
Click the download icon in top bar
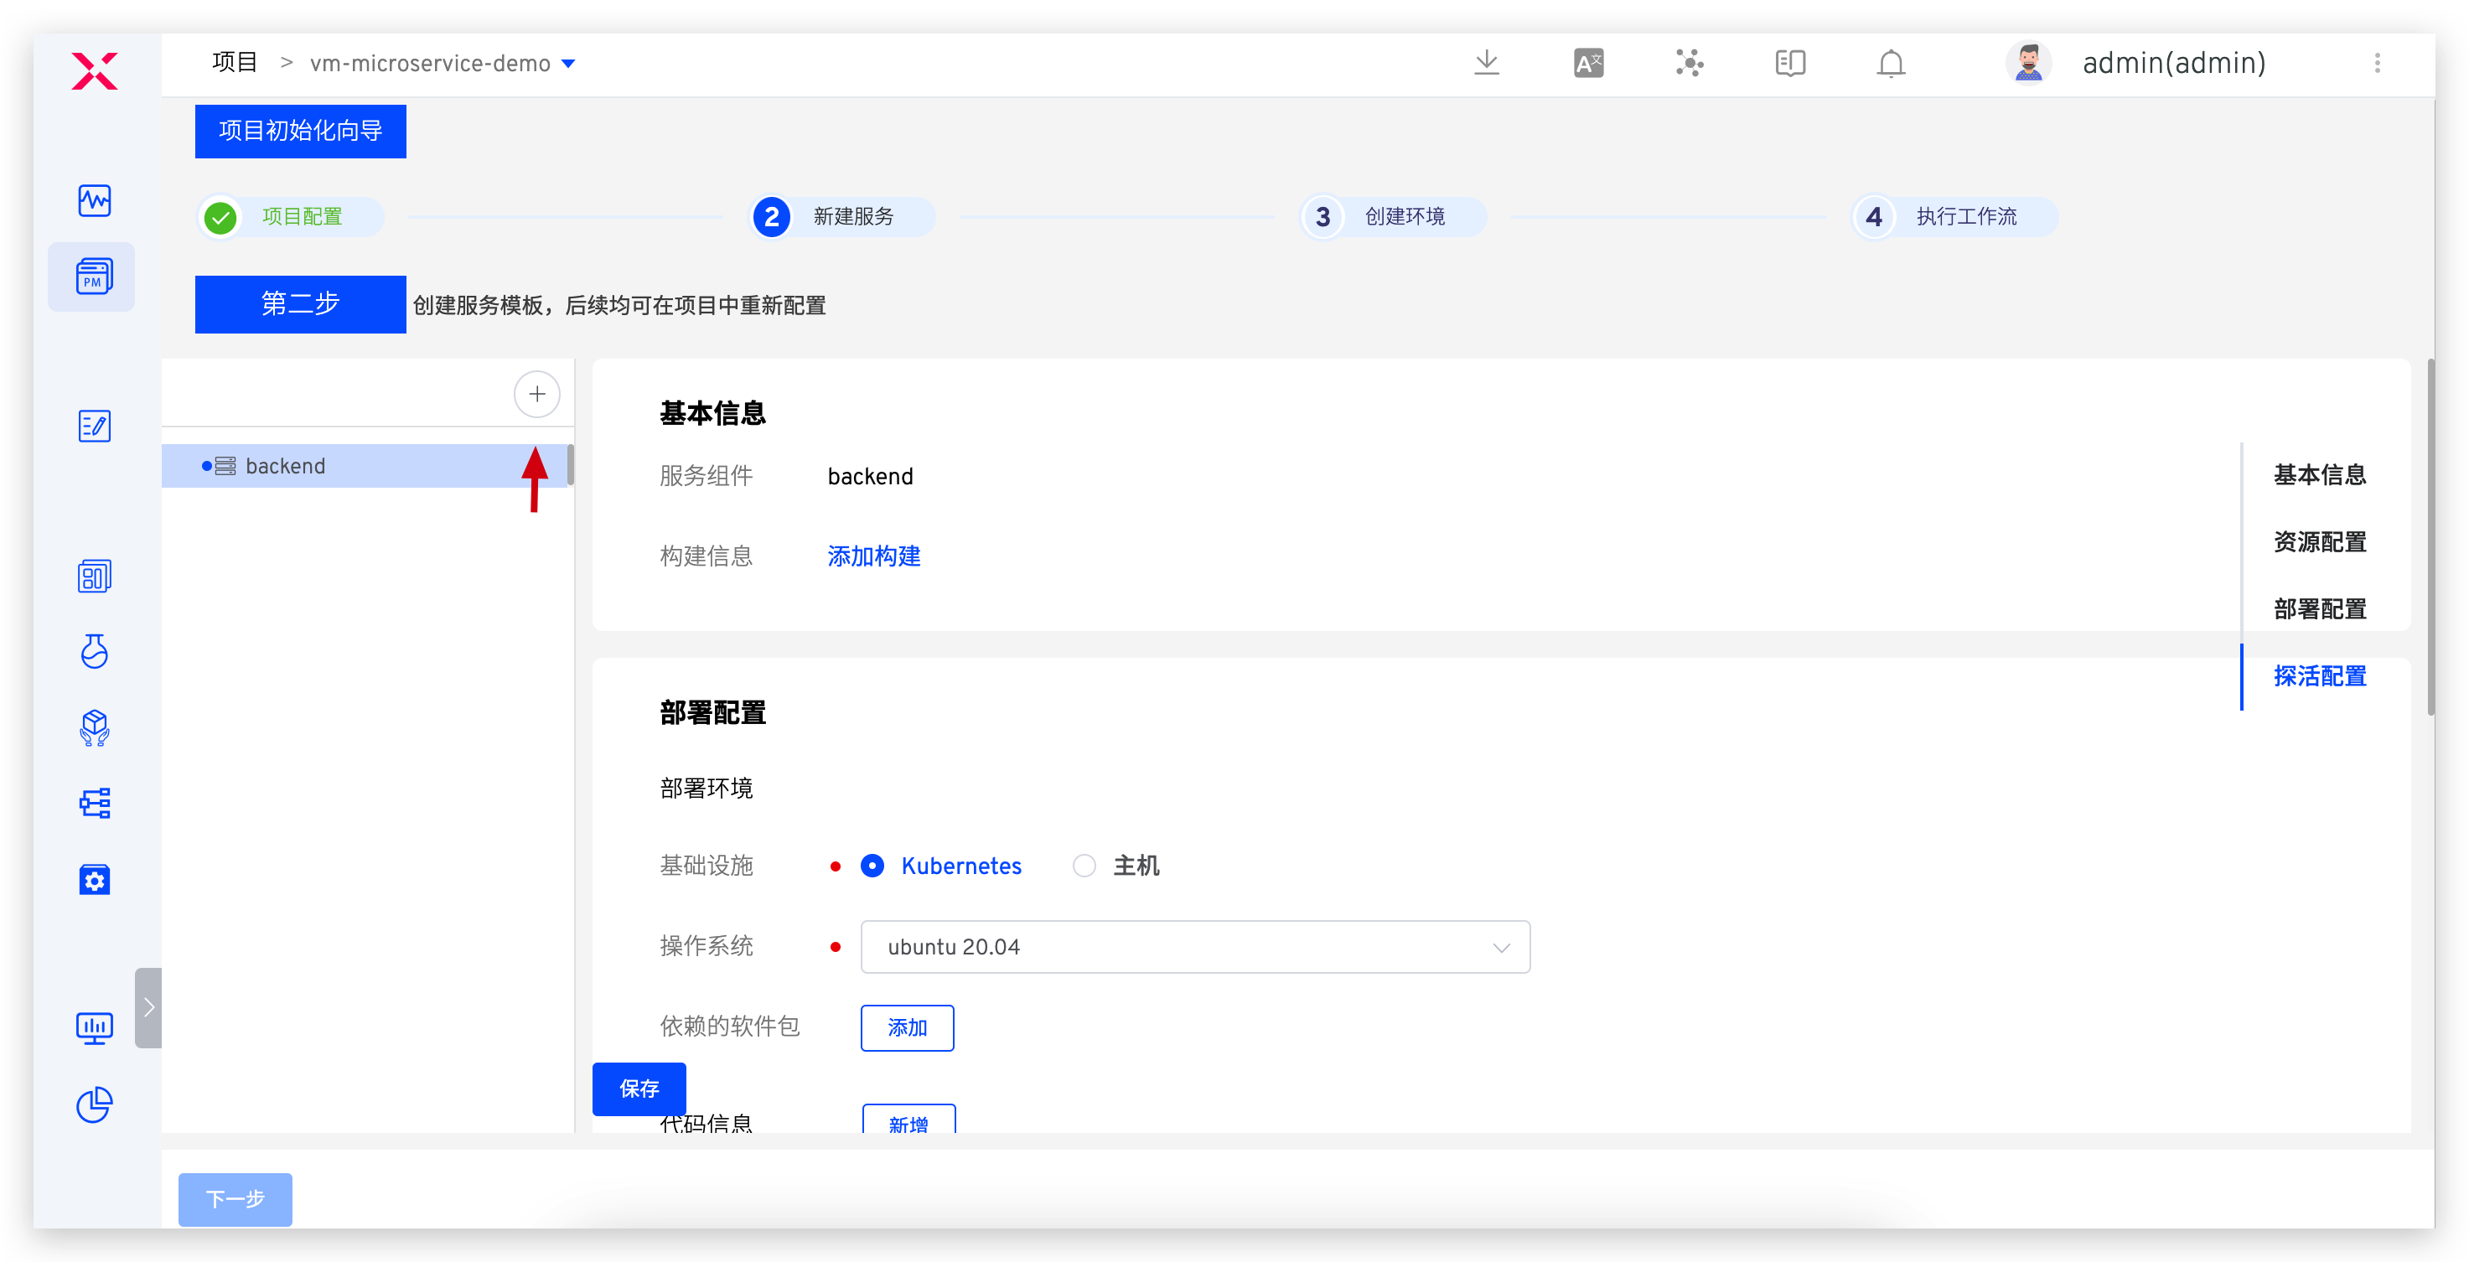pos(1486,63)
